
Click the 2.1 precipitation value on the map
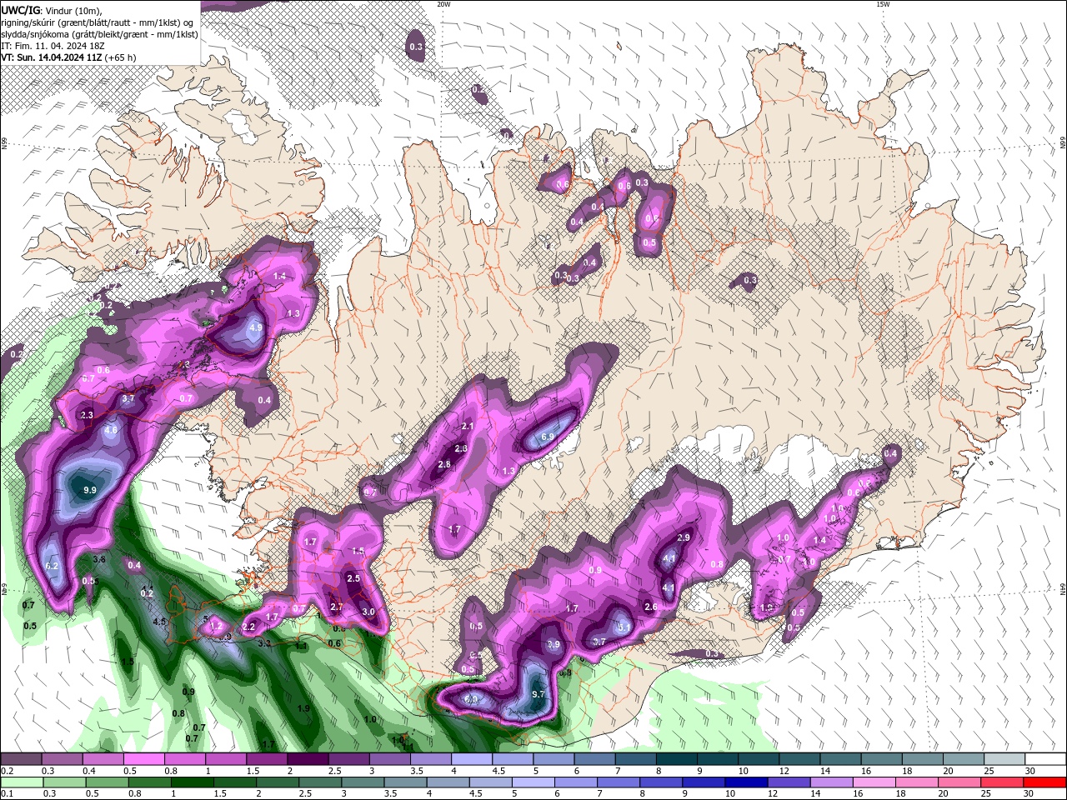click(x=468, y=427)
